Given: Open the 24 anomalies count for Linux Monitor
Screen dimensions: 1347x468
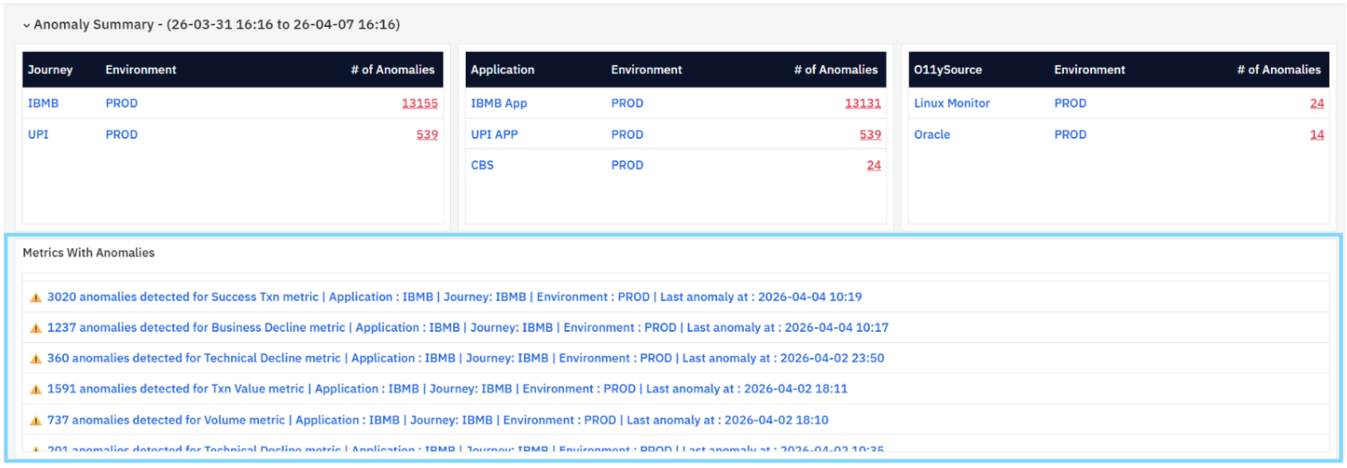Looking at the screenshot, I should pyautogui.click(x=1317, y=103).
